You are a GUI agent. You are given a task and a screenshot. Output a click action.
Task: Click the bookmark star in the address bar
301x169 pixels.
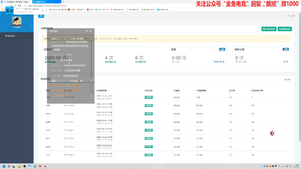[x=25, y=6]
